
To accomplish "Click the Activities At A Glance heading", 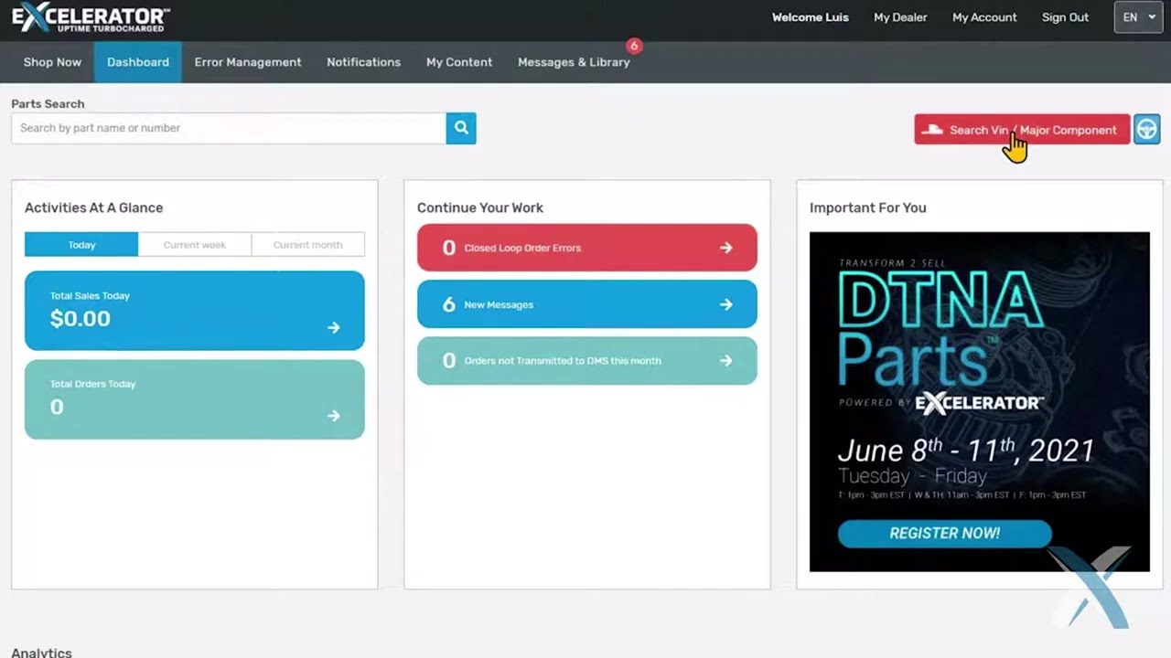I will pyautogui.click(x=94, y=207).
